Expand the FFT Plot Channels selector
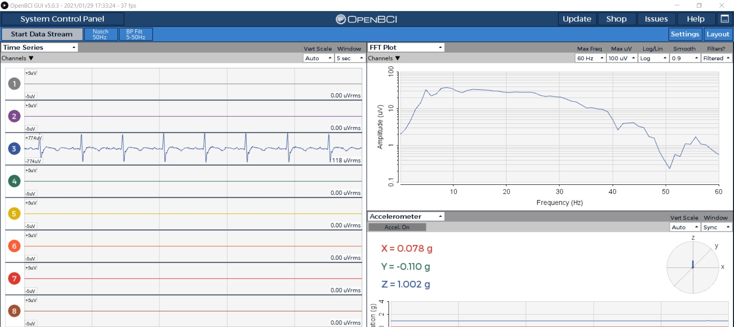 coord(384,58)
